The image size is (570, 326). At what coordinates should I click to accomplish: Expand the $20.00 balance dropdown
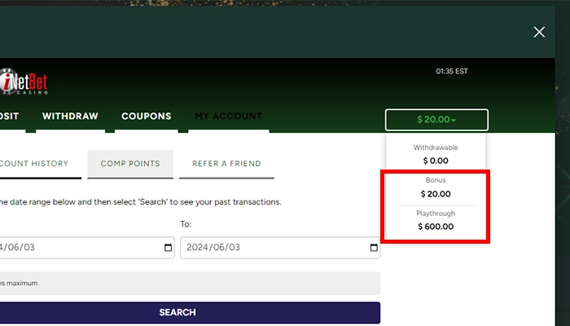[436, 120]
